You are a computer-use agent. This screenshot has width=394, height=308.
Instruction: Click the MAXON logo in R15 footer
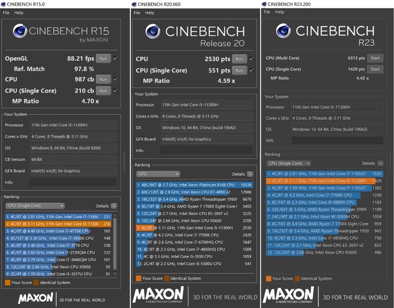click(35, 298)
